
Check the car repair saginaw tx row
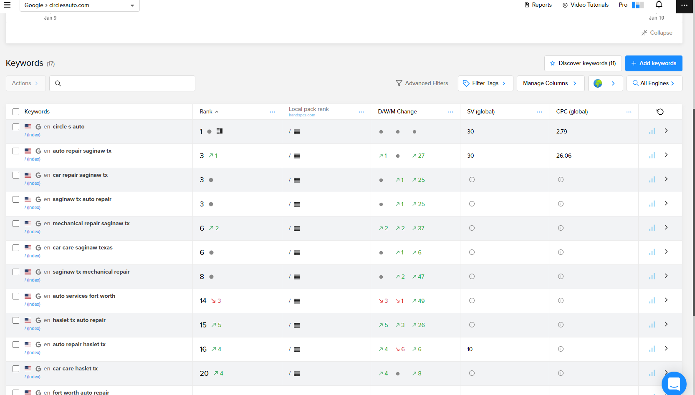16,175
